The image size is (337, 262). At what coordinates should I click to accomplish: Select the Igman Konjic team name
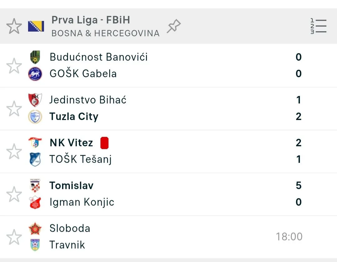[82, 202]
